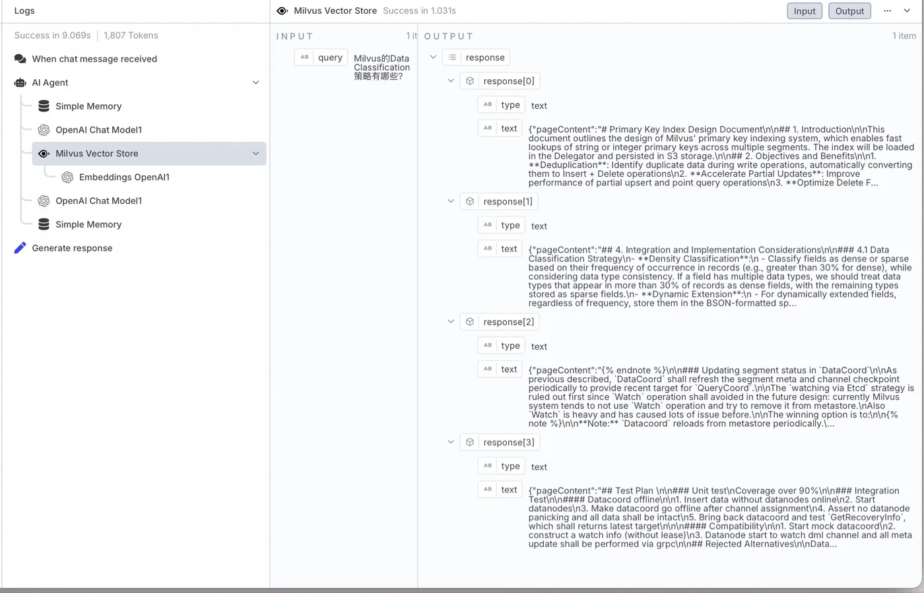Click the Generate response pencil icon
The image size is (924, 593).
(20, 248)
